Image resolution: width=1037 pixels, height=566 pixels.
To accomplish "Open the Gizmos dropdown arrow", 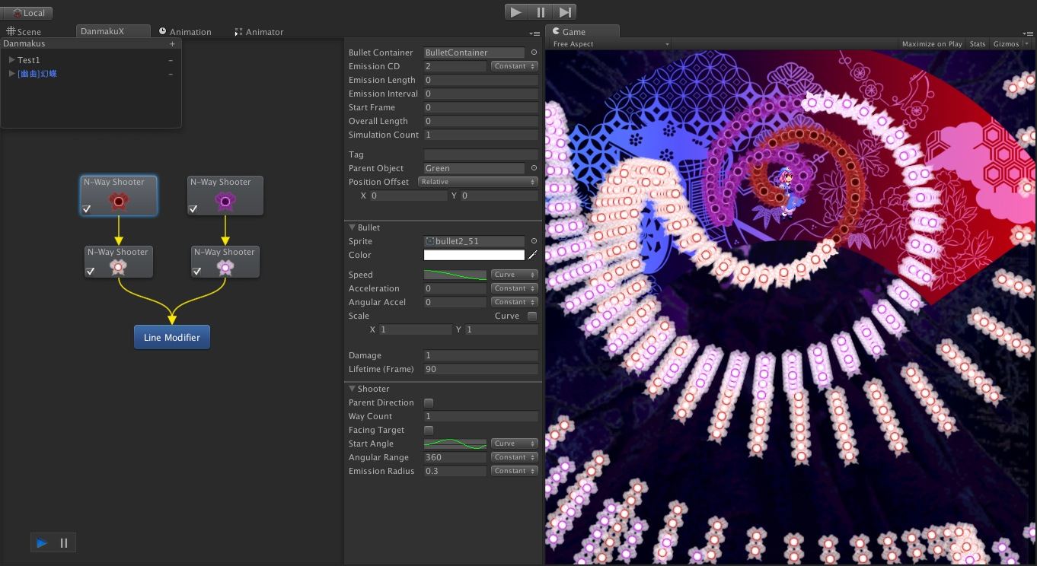I will coord(1027,44).
